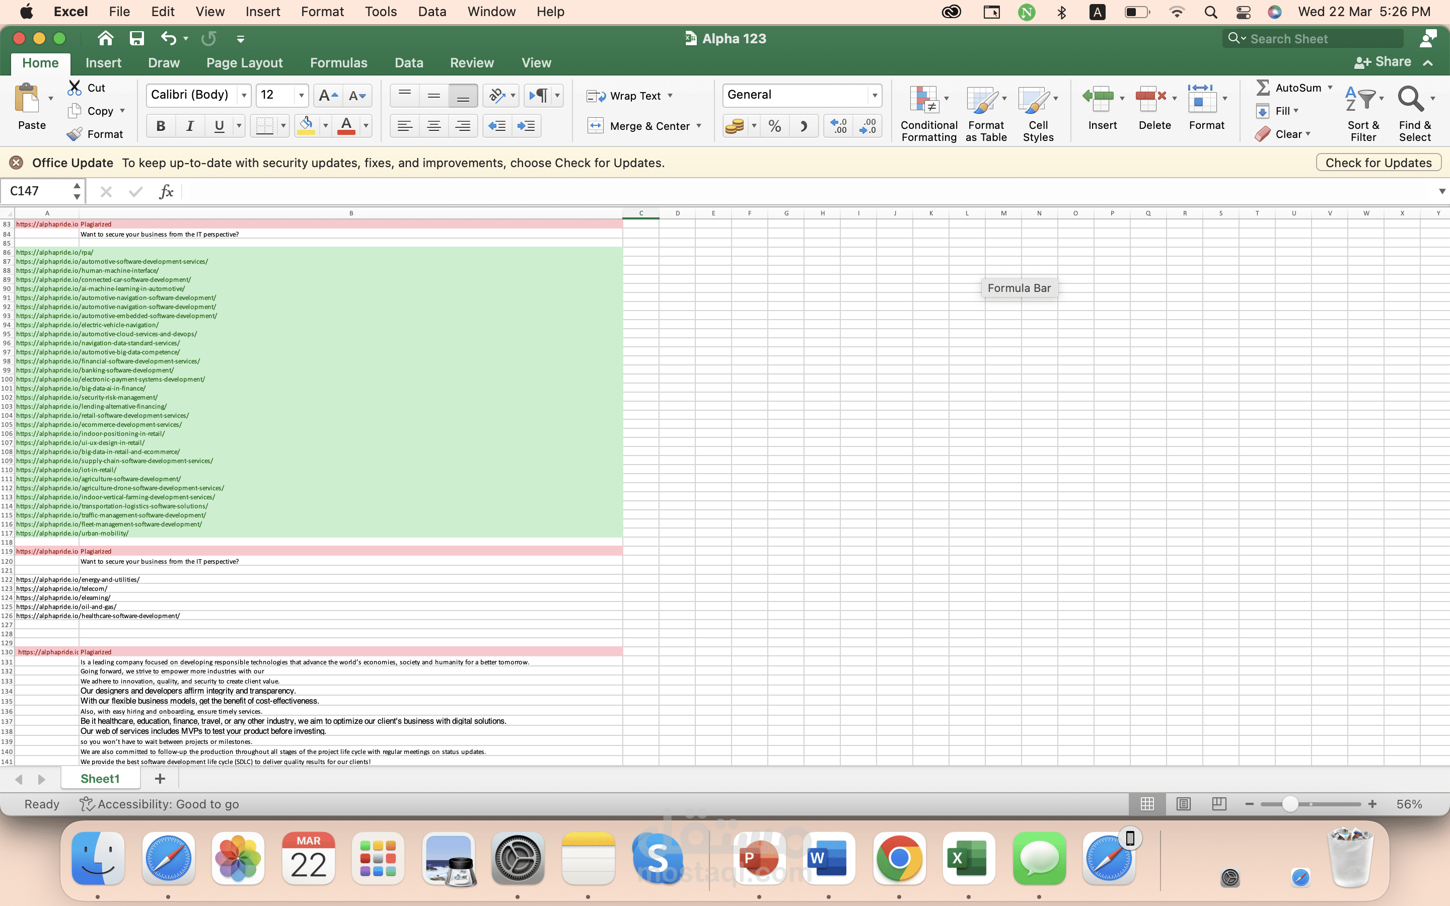Open the Tools menu in menu bar

(381, 12)
